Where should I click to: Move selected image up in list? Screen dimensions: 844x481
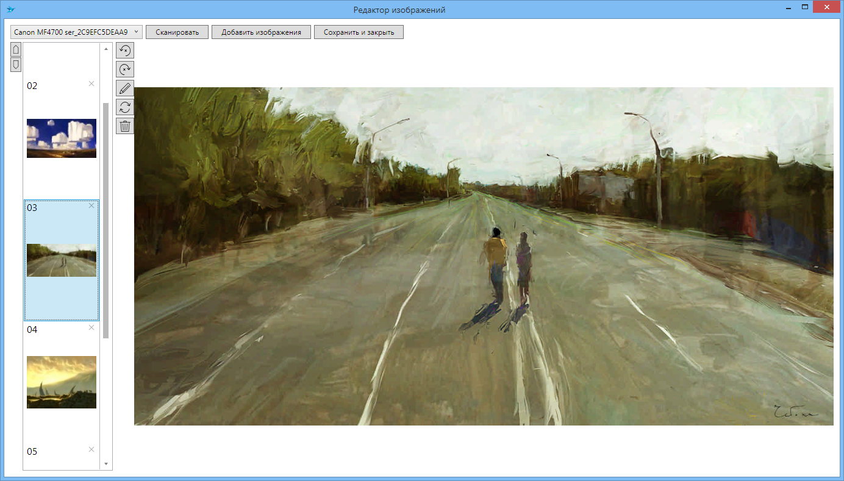pos(16,49)
